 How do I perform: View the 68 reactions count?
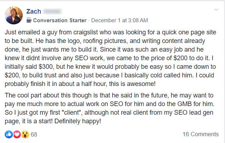coord(34,134)
